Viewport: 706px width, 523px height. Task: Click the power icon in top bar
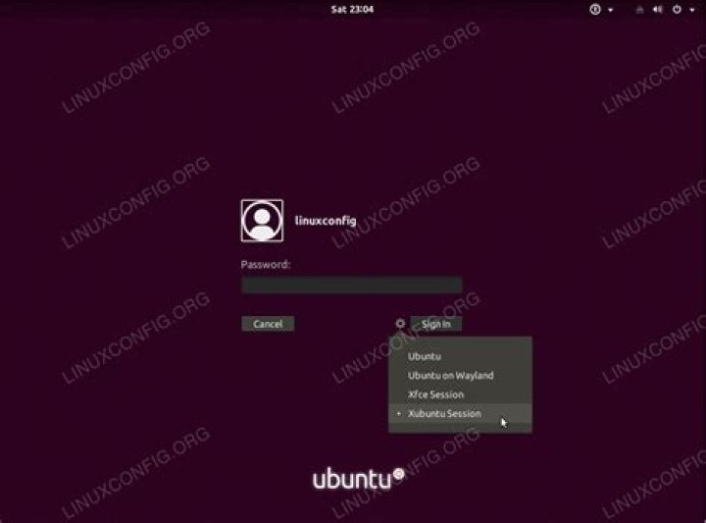(x=677, y=10)
